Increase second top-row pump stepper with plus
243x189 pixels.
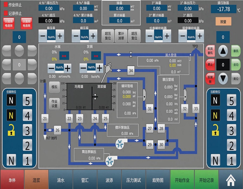(93, 36)
